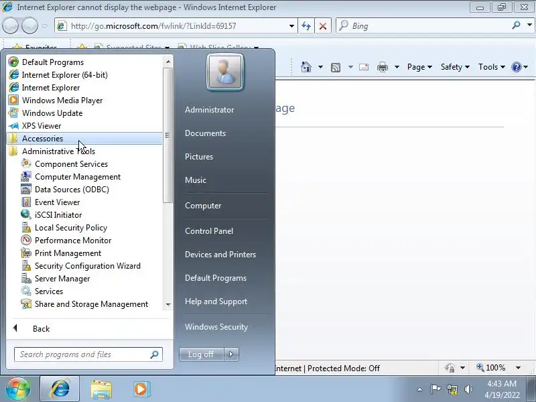Open the Print dropdown arrow
This screenshot has width=536, height=402.
pyautogui.click(x=397, y=67)
